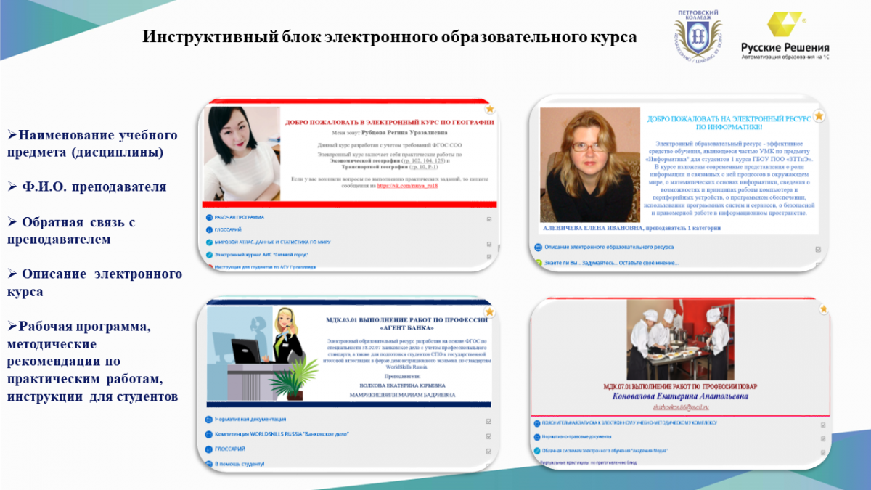
Task: Toggle the completion checkbox for Описание электронного образовательного ресурса
Action: (x=818, y=249)
